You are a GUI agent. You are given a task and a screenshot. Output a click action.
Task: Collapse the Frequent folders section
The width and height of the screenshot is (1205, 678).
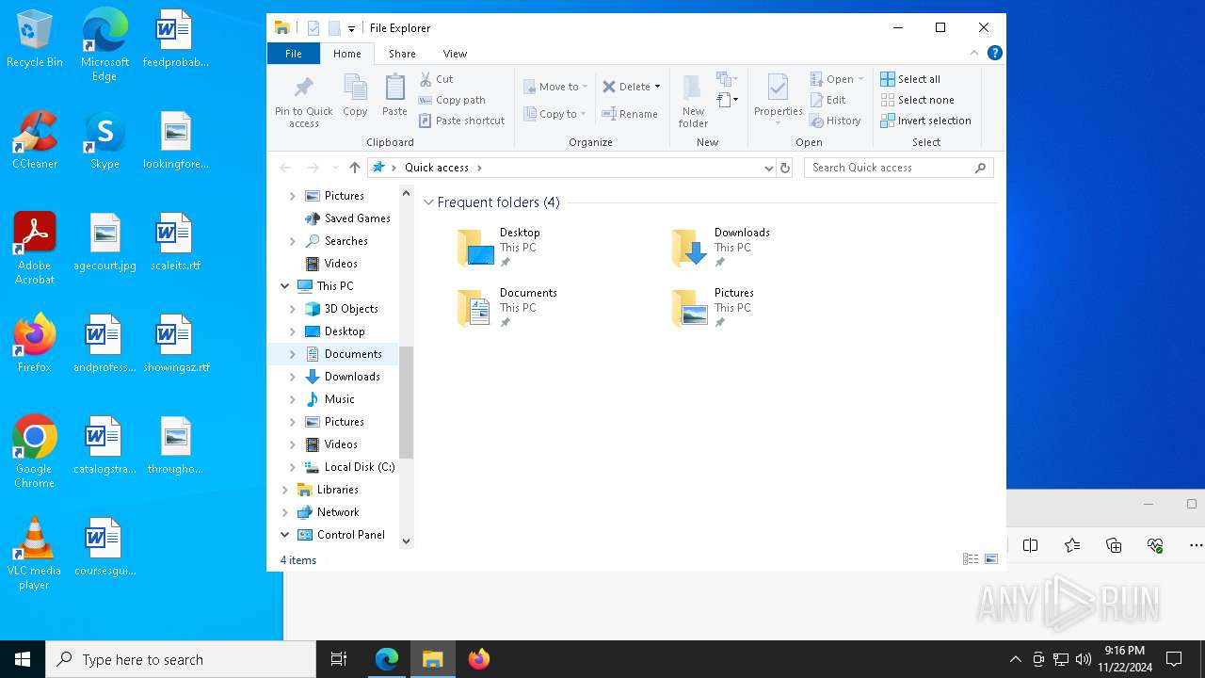(x=429, y=202)
